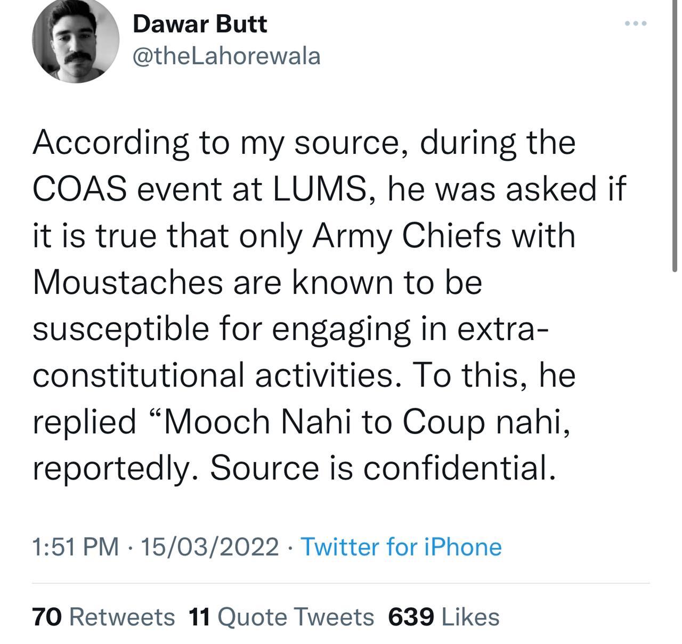This screenshot has width=682, height=644.
Task: Click the scrollbar on the right edge
Action: tap(673, 133)
